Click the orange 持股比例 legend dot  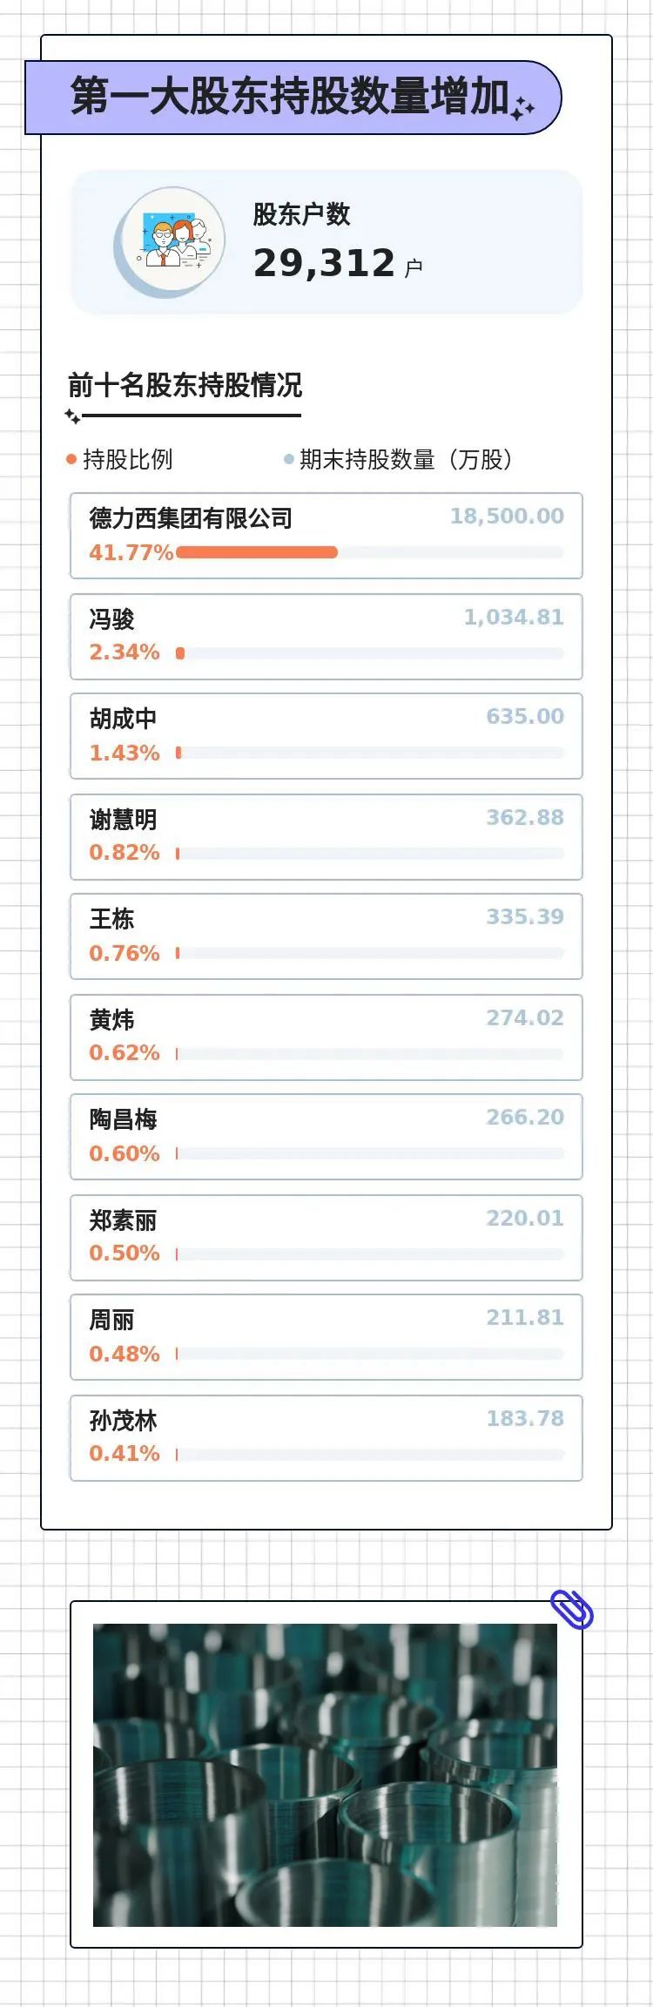(71, 459)
